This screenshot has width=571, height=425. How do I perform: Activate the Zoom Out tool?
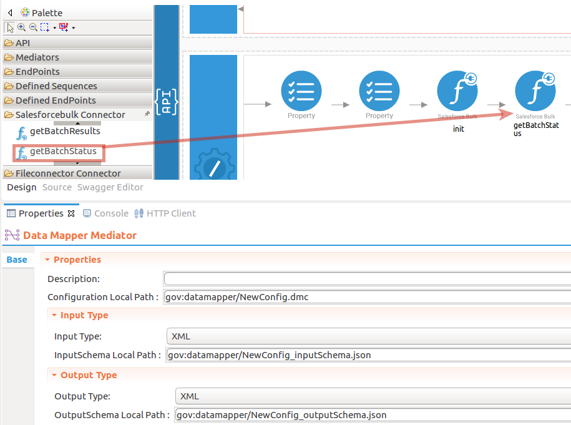tap(33, 27)
